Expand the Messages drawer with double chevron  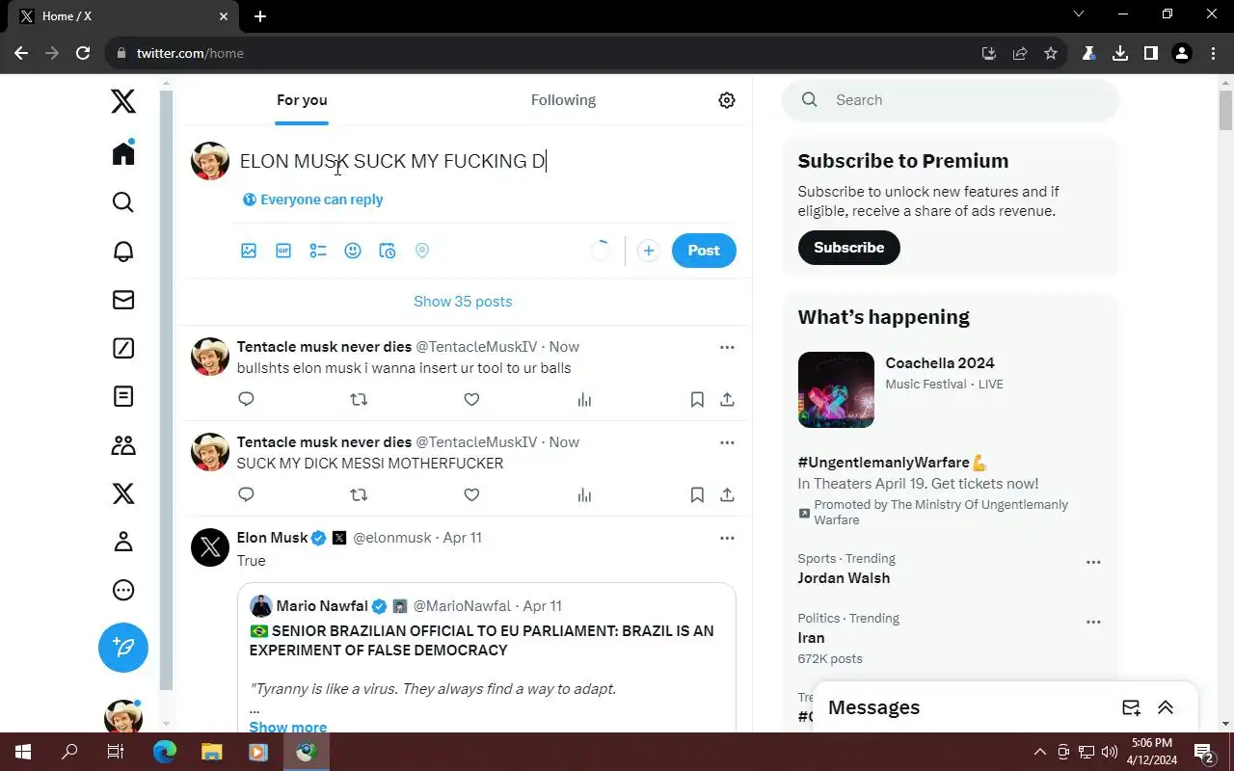click(x=1166, y=707)
